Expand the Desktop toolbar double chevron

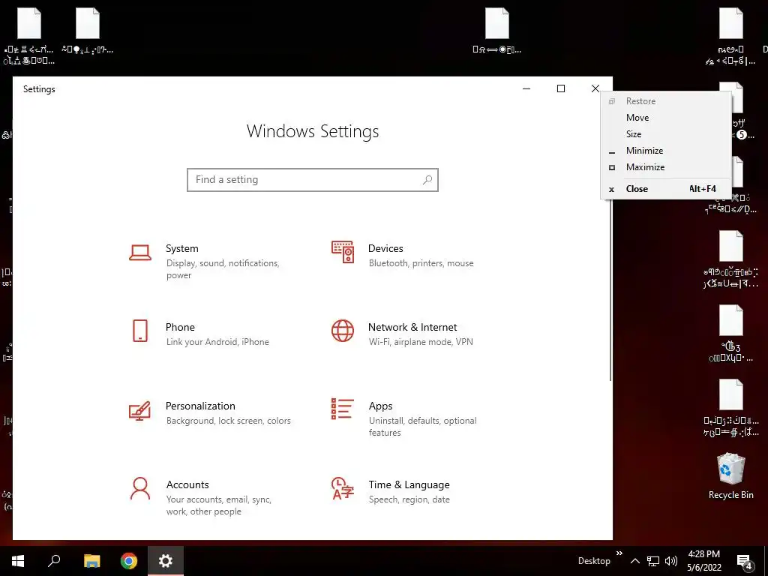619,553
